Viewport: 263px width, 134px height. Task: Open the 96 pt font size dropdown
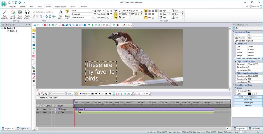click(x=104, y=11)
